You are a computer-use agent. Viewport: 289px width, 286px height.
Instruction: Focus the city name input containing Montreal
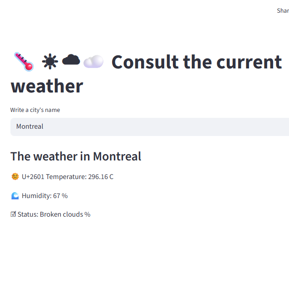(150, 127)
